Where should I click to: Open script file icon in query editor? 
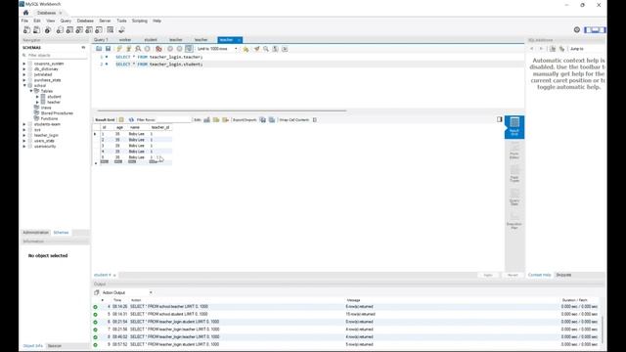point(99,49)
